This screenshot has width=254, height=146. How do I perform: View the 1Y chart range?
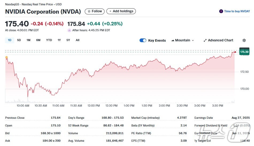coord(59,40)
